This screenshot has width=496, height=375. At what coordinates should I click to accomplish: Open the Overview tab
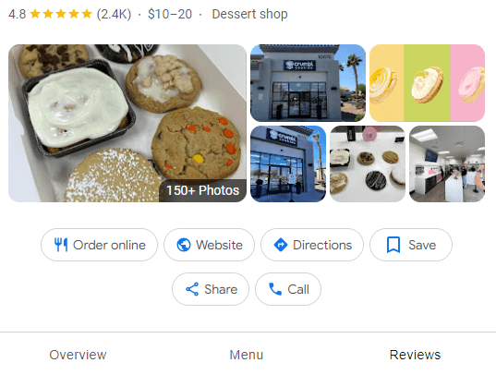[x=78, y=355]
